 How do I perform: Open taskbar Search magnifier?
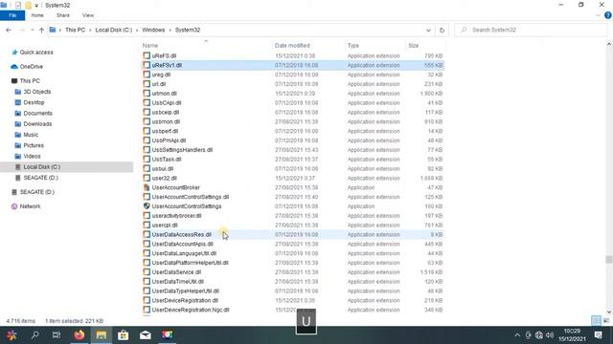34,335
